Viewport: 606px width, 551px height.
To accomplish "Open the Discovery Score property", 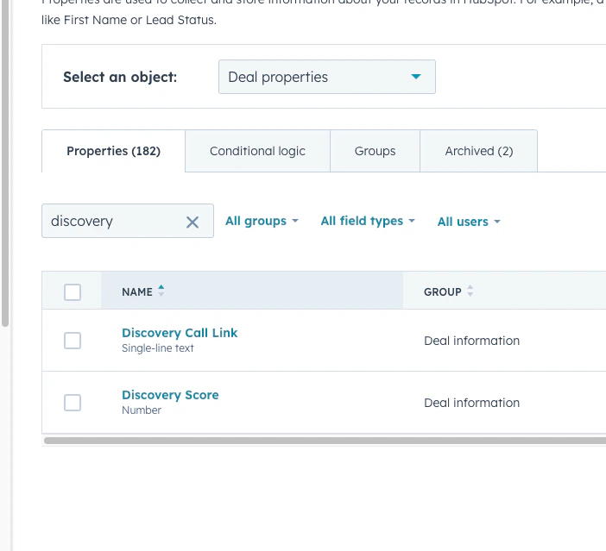I will (170, 395).
